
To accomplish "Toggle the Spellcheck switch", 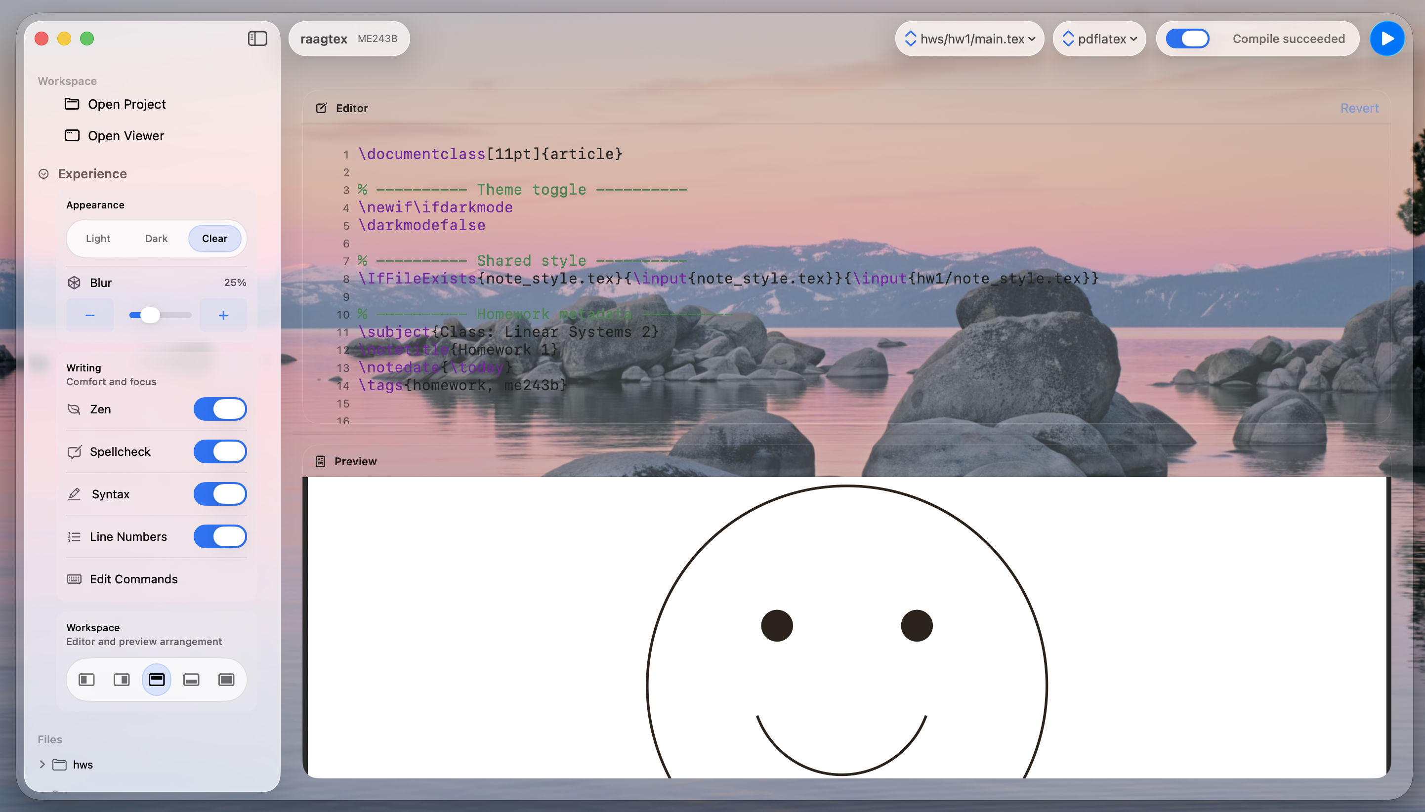I will point(220,451).
